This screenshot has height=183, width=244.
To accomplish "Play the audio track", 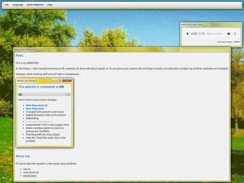I will point(188,34).
